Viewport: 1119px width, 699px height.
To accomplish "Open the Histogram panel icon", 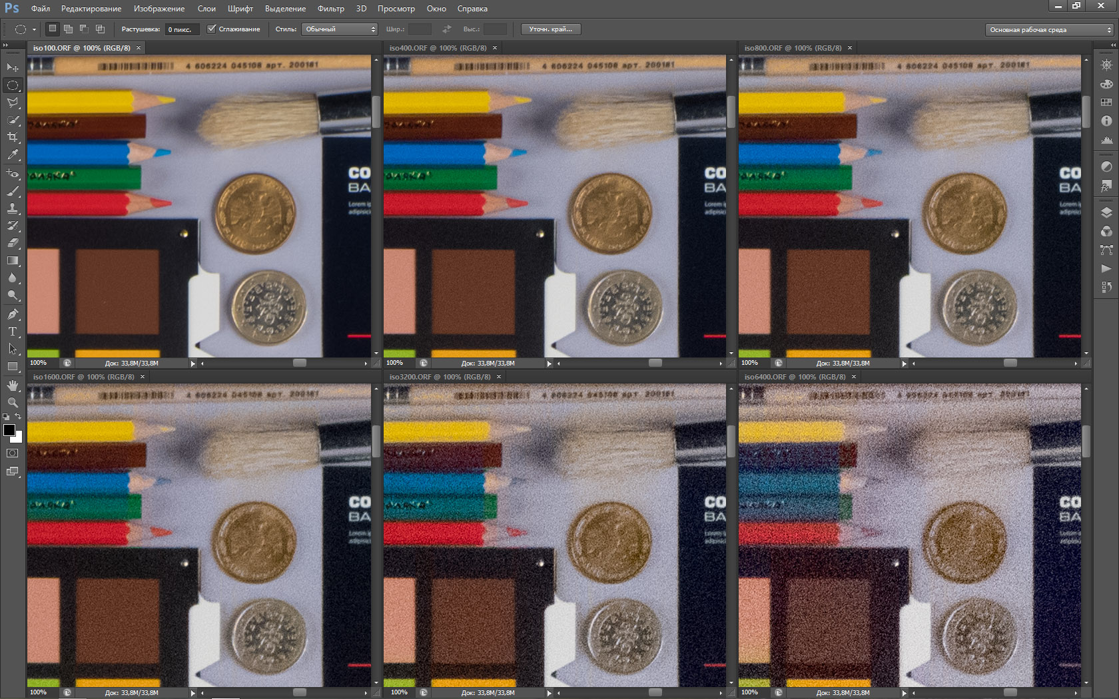I will [1106, 140].
